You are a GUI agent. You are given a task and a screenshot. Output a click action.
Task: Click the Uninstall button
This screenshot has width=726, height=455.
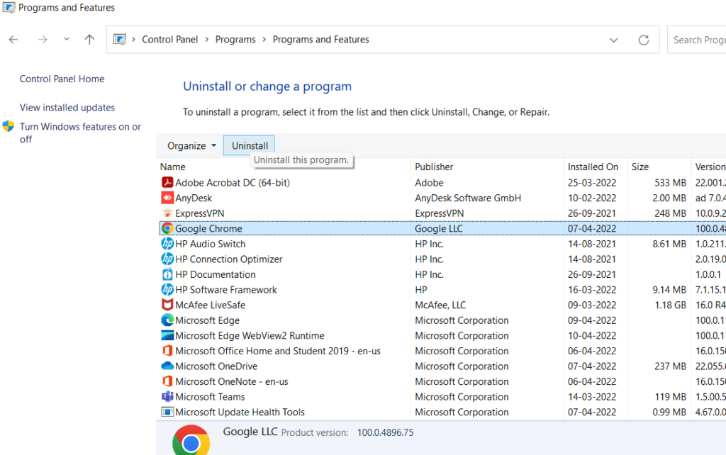coord(250,145)
